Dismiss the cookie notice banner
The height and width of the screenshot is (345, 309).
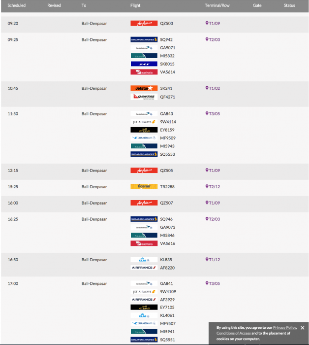coord(302,328)
